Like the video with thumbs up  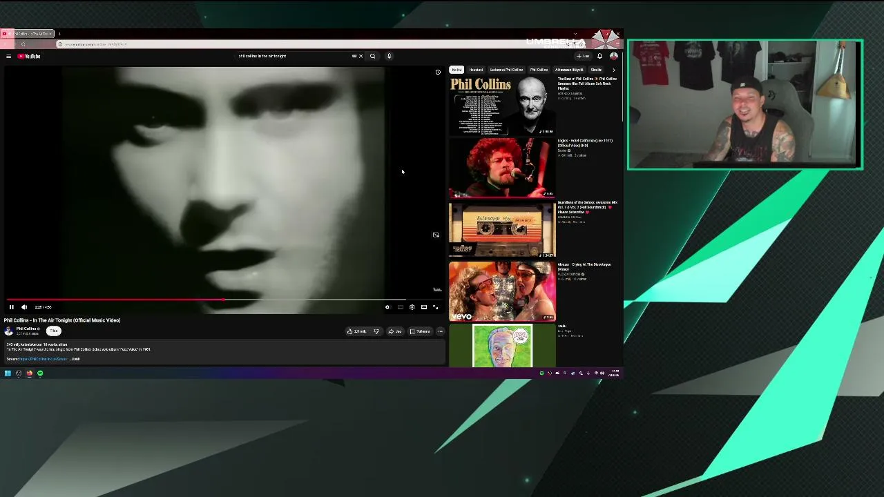click(358, 331)
